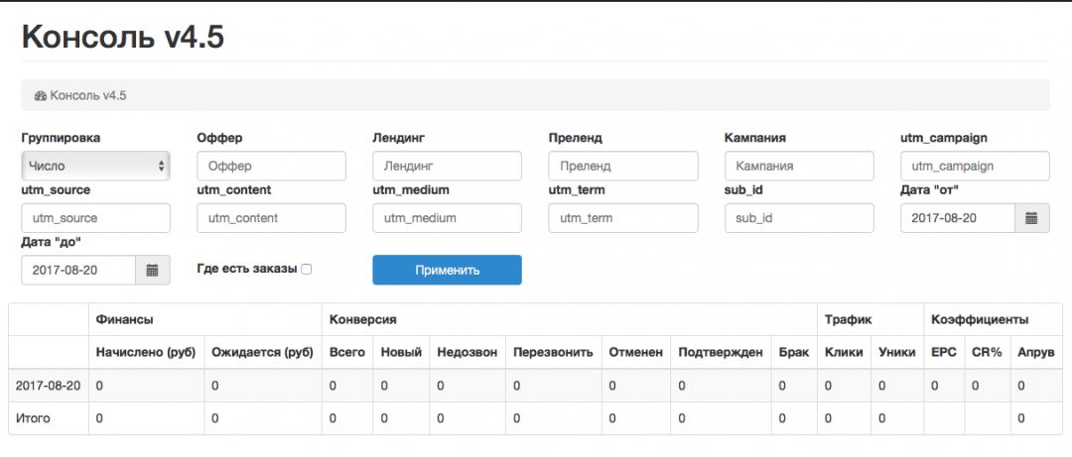The height and width of the screenshot is (457, 1072).
Task: Click the CR% column header
Action: tap(987, 353)
